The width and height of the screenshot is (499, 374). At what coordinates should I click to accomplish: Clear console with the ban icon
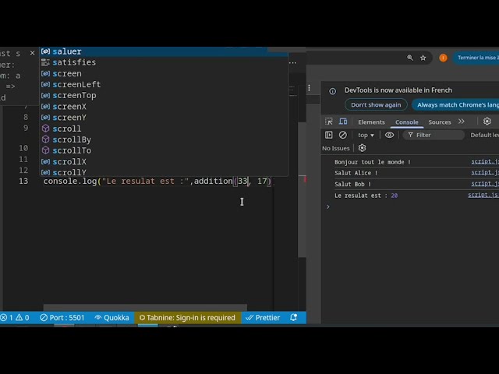[343, 135]
